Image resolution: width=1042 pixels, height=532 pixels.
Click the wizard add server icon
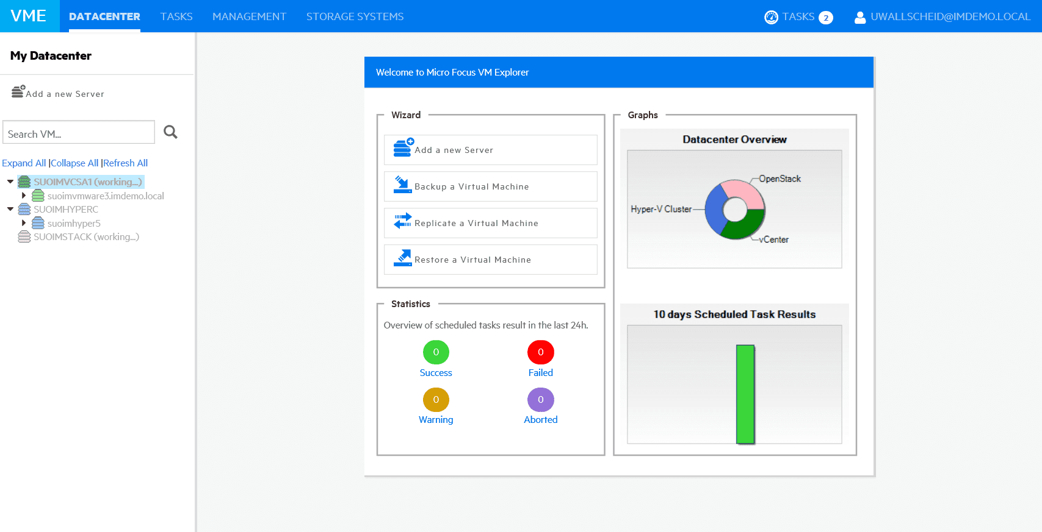[x=403, y=147]
